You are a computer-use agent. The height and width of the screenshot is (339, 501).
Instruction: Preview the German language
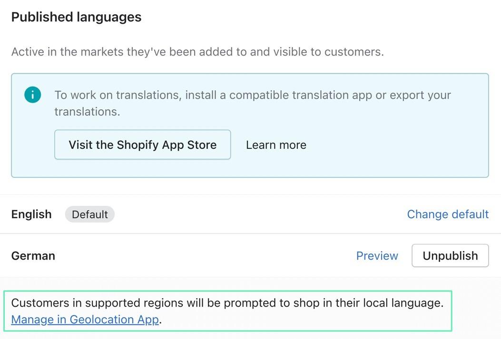pyautogui.click(x=377, y=256)
